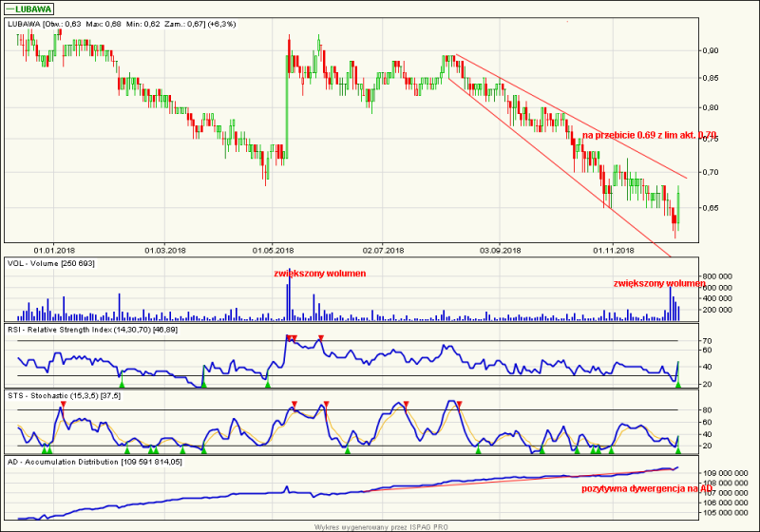The height and width of the screenshot is (532, 760).
Task: Click the large green gap-up candle in May 2018
Action: pos(286,104)
